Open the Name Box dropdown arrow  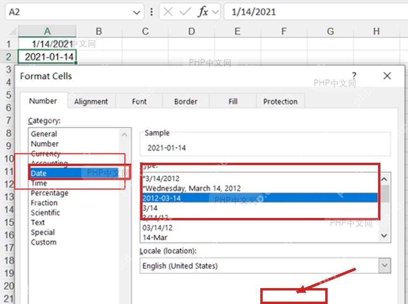point(136,12)
